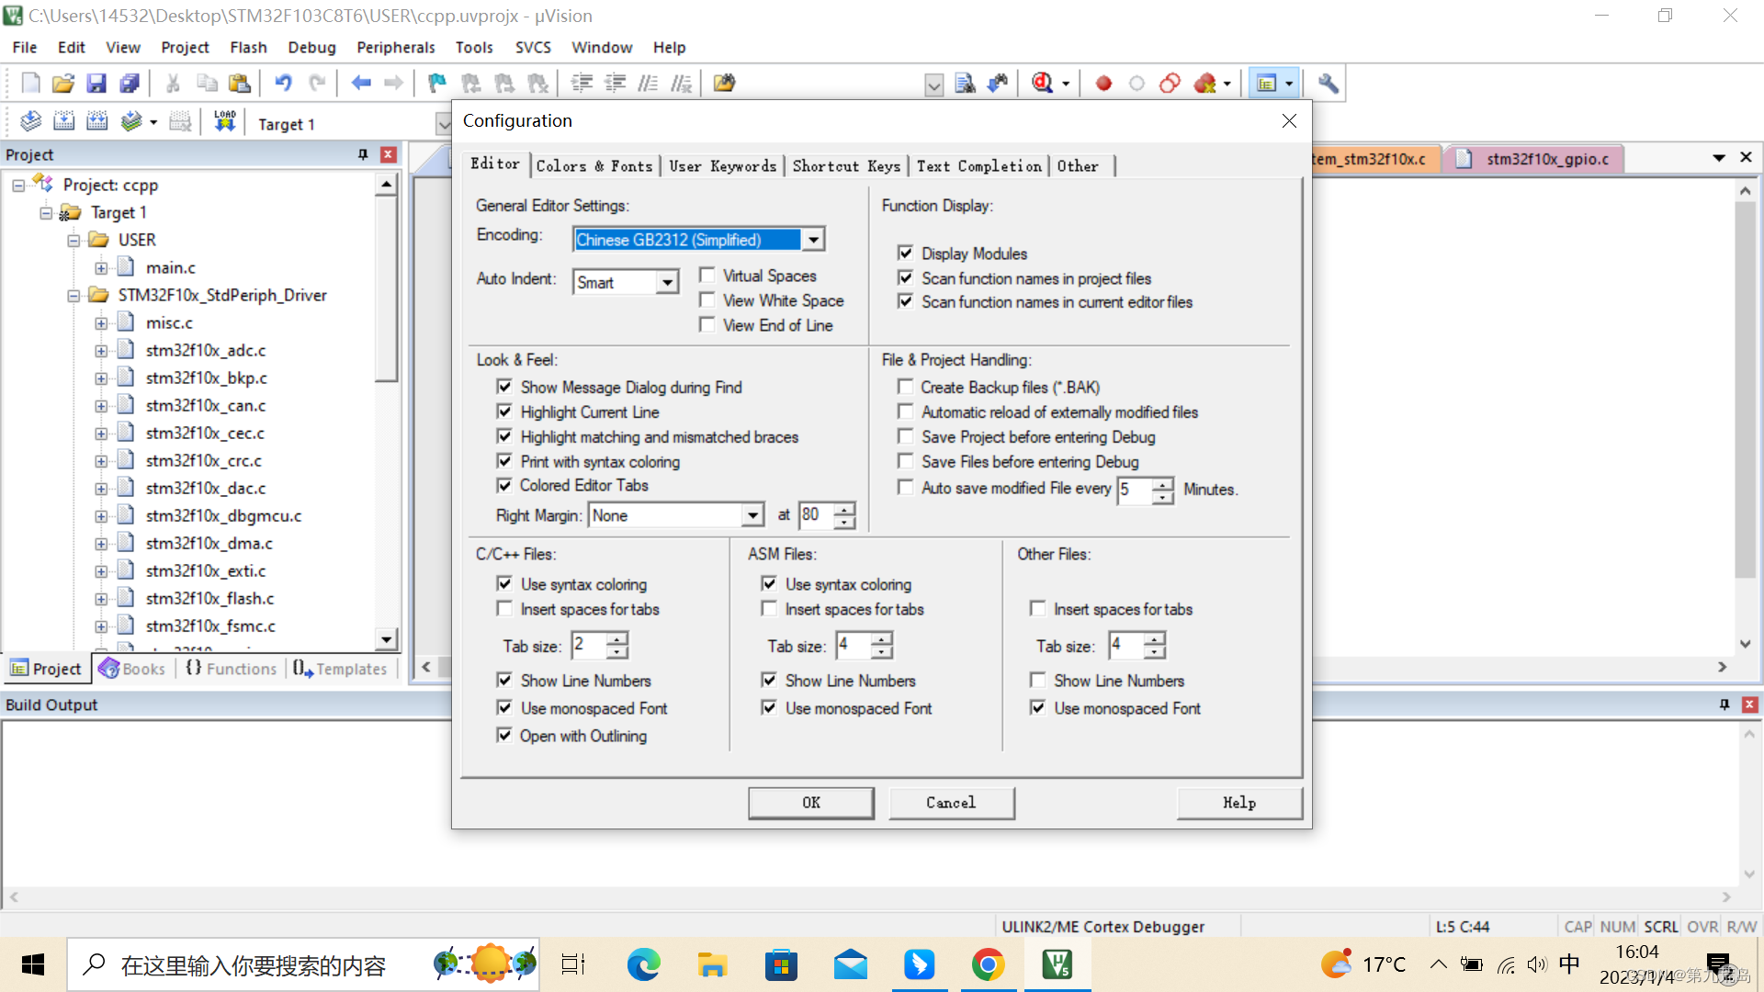This screenshot has height=992, width=1764.
Task: Click the Rebuild all target icon
Action: point(96,121)
